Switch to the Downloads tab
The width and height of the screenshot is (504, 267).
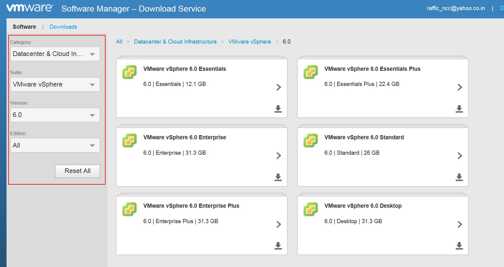point(63,27)
